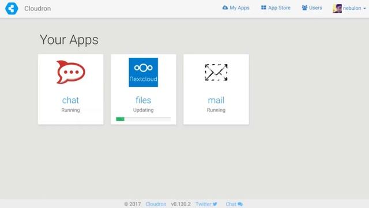Click the My Apps cloud icon
Viewport: 369px width, 208px height.
225,8
